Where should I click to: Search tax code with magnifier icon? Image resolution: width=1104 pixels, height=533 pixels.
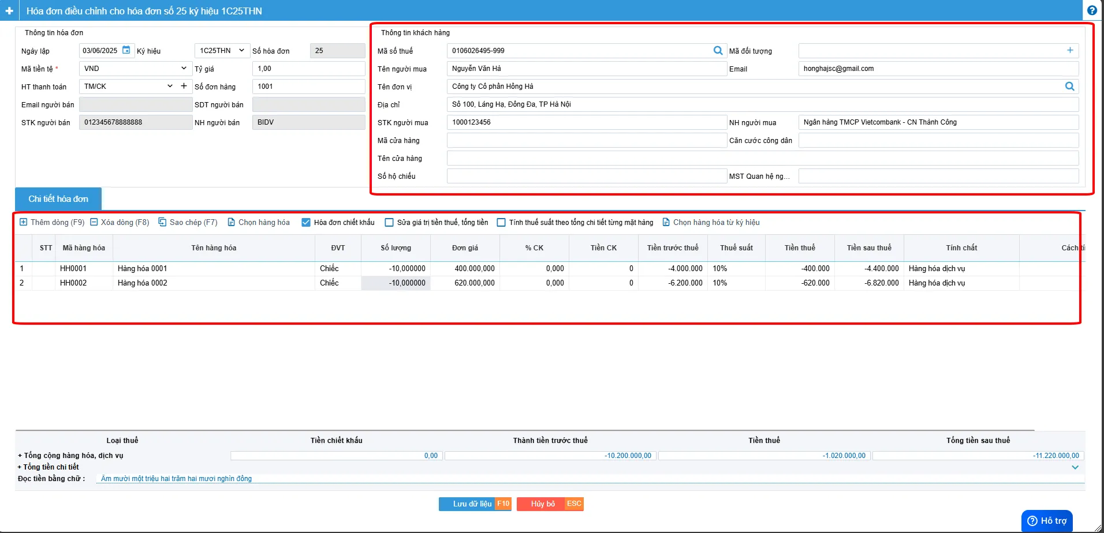(x=718, y=51)
